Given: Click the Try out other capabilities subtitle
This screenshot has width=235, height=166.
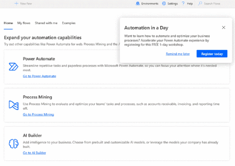Looking at the screenshot, I should pyautogui.click(x=62, y=44).
